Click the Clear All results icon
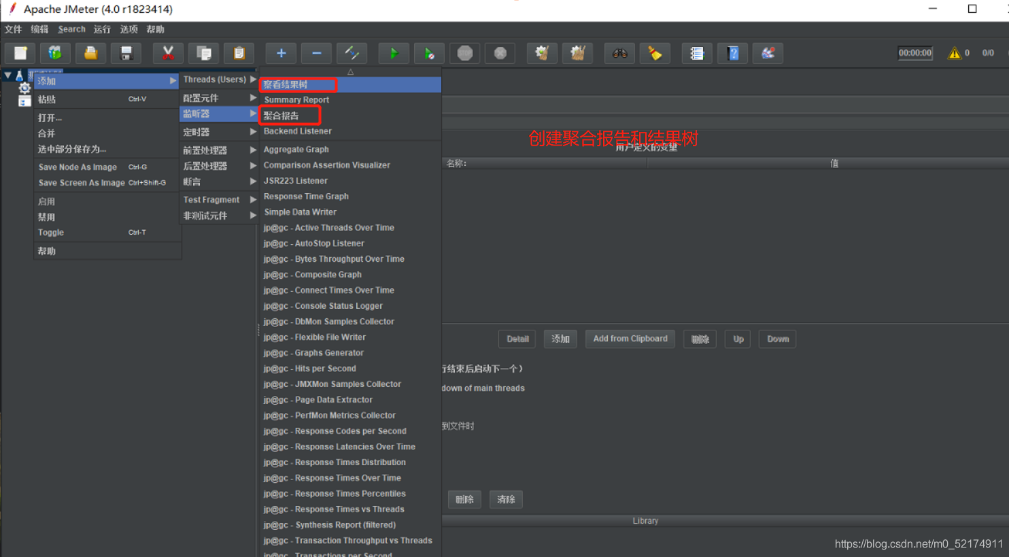The height and width of the screenshot is (557, 1009). point(577,53)
